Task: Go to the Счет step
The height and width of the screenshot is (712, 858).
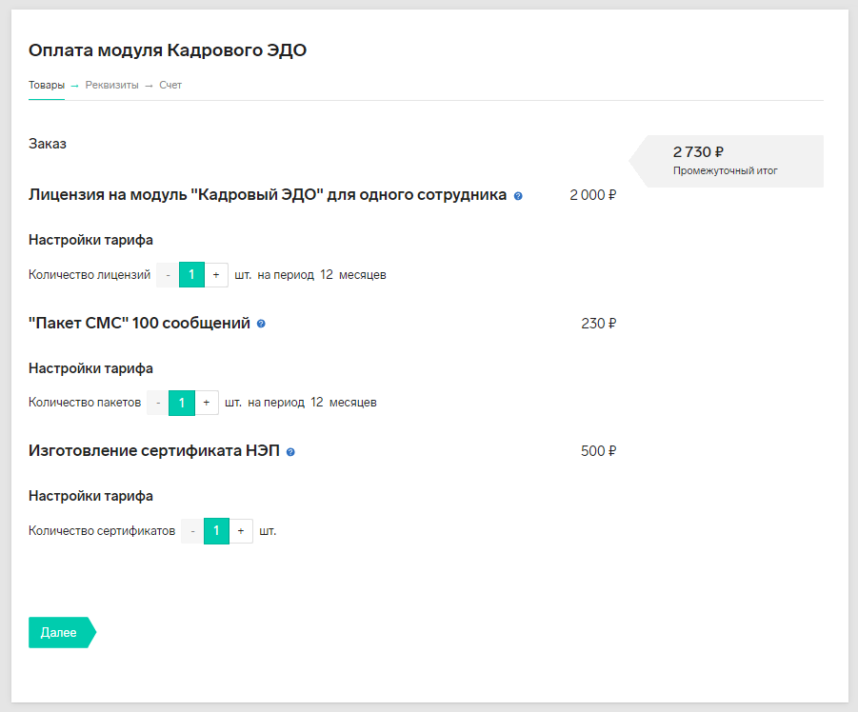Action: click(x=170, y=86)
